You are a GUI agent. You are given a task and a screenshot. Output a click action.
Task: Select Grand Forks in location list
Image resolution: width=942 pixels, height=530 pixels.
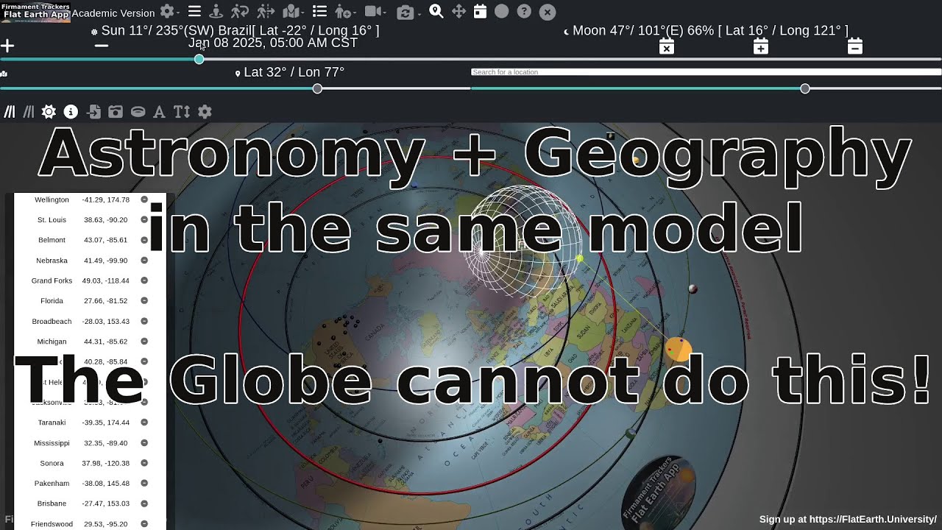52,280
